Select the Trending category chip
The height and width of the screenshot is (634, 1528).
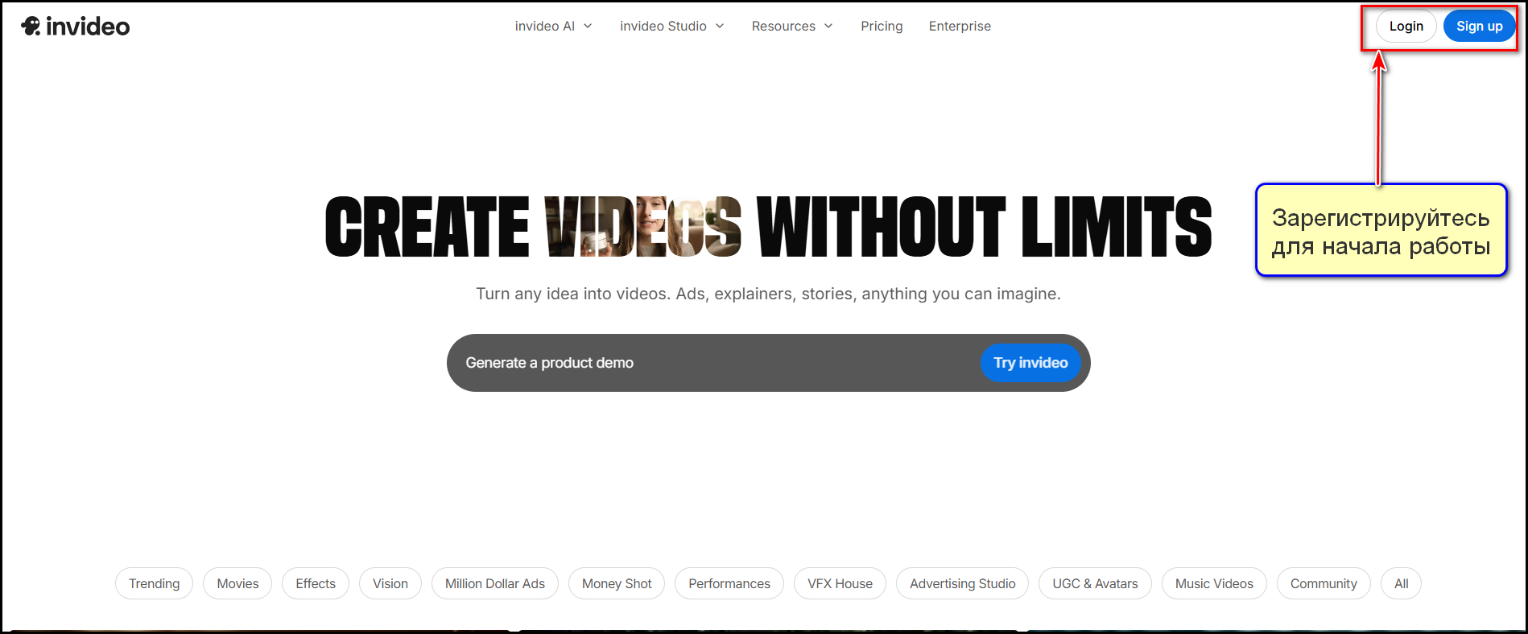click(155, 583)
